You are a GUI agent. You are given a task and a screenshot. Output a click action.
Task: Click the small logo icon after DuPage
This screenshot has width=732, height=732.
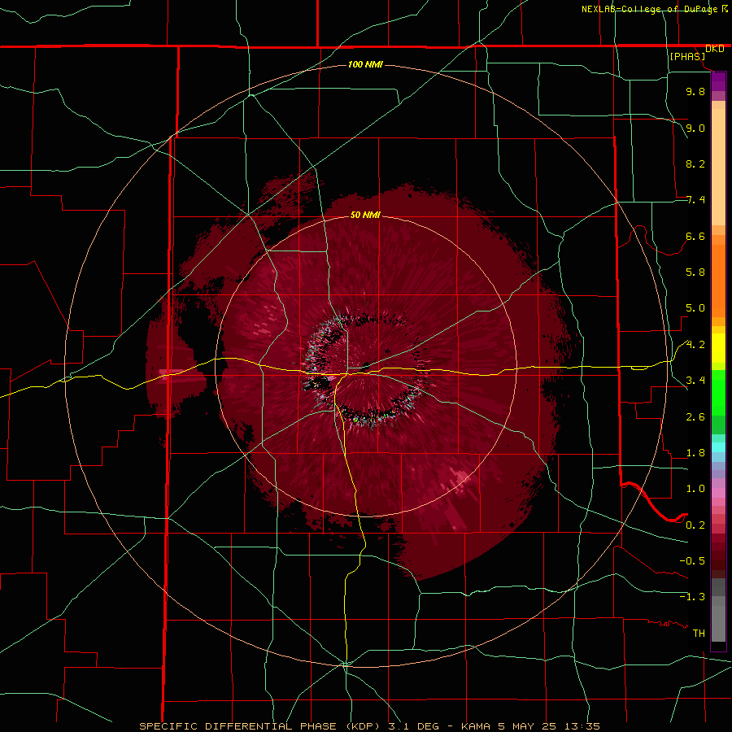(x=724, y=8)
